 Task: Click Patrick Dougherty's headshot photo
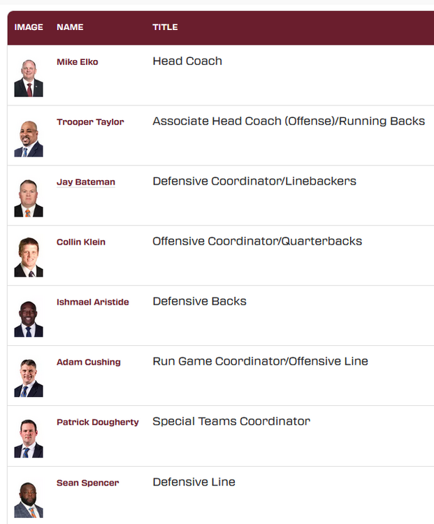[x=29, y=439]
